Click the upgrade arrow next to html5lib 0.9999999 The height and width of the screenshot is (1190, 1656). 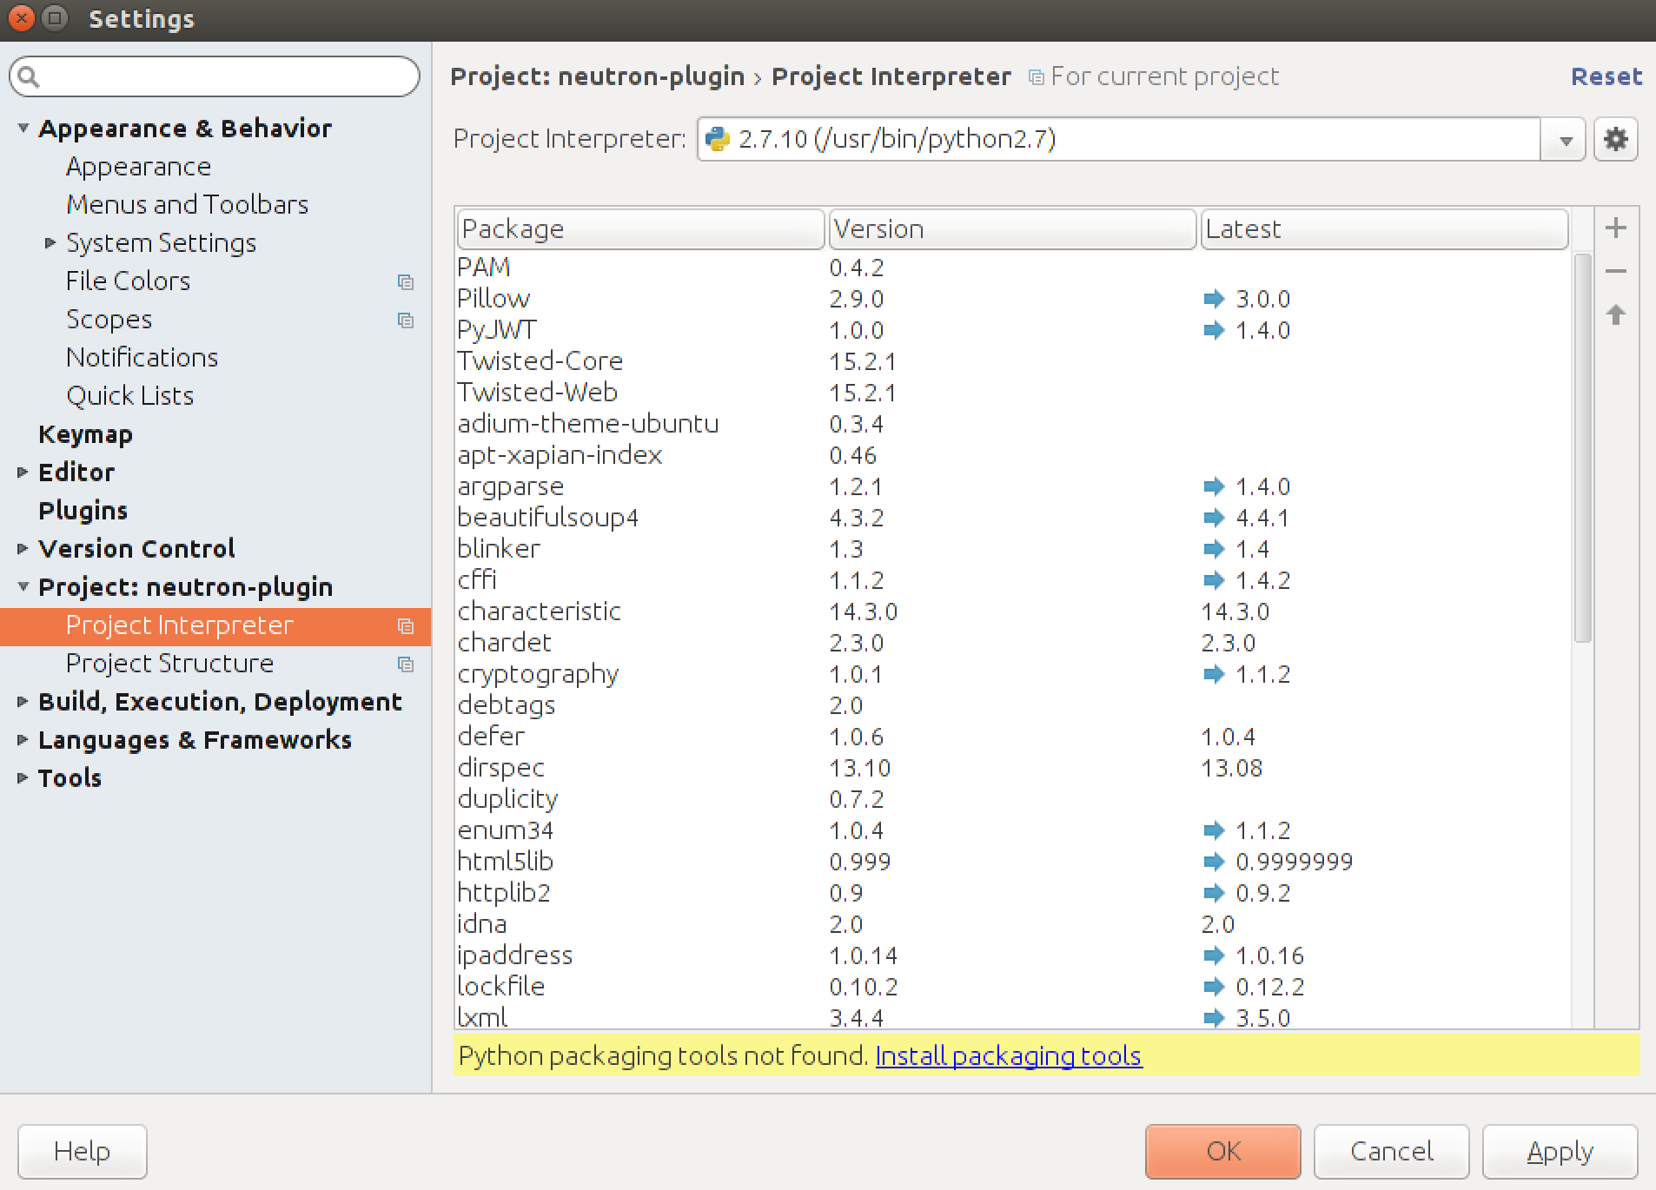(1214, 862)
